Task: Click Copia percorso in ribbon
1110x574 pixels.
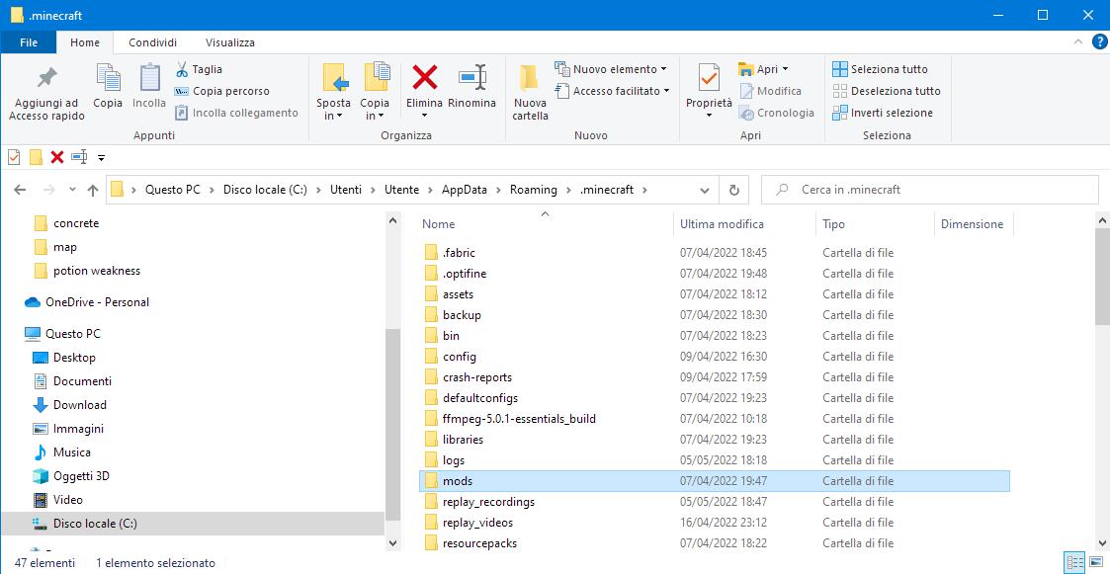Action: click(x=221, y=91)
